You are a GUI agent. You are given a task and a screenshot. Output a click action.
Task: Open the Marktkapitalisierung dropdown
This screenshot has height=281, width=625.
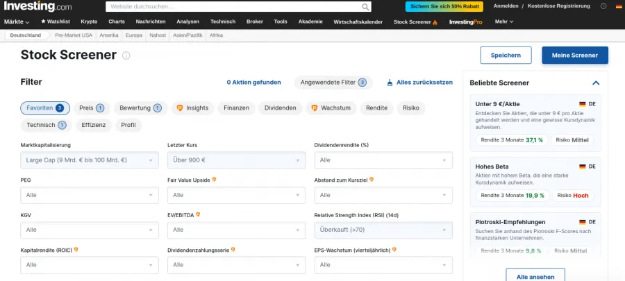pos(90,160)
